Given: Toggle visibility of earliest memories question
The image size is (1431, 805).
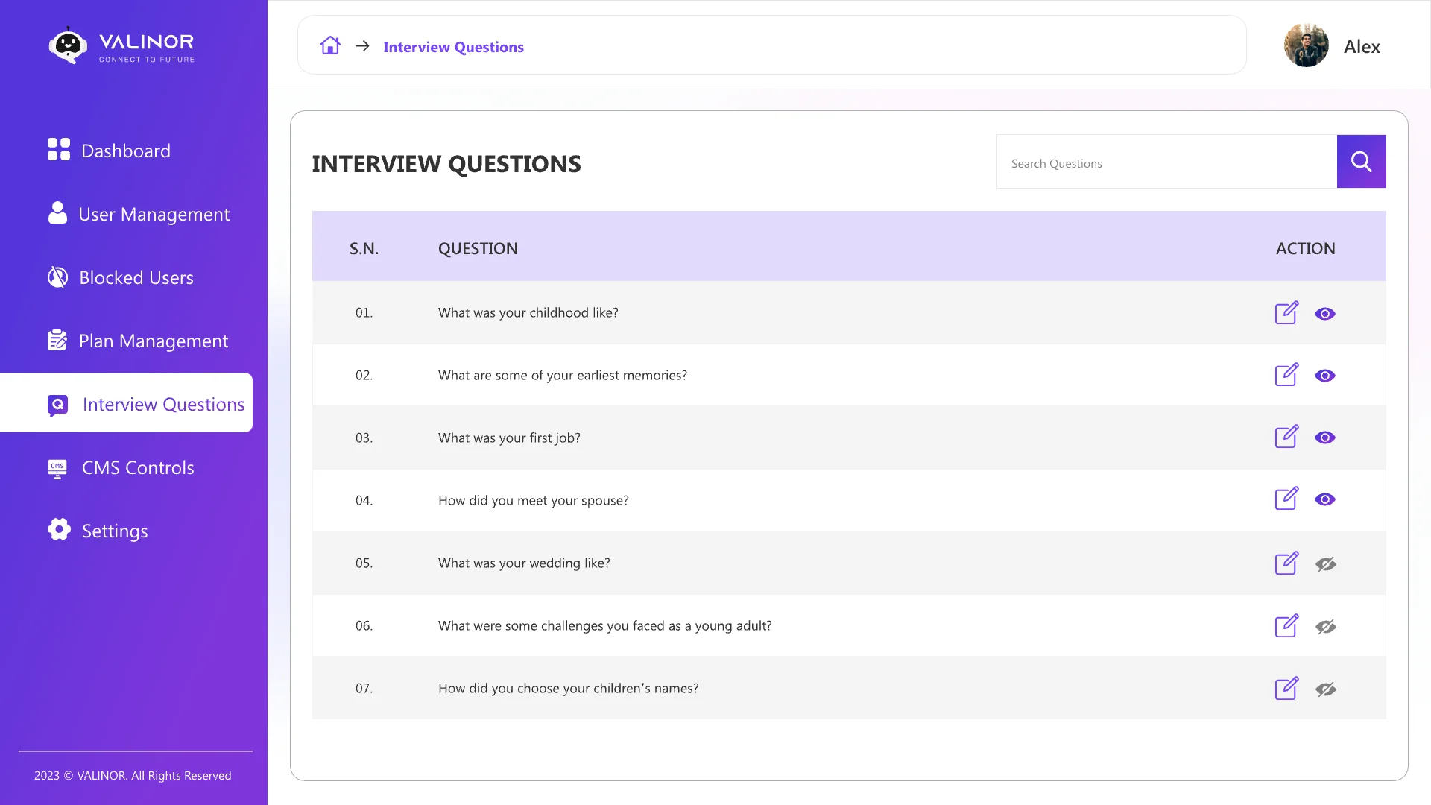Looking at the screenshot, I should click(x=1324, y=376).
